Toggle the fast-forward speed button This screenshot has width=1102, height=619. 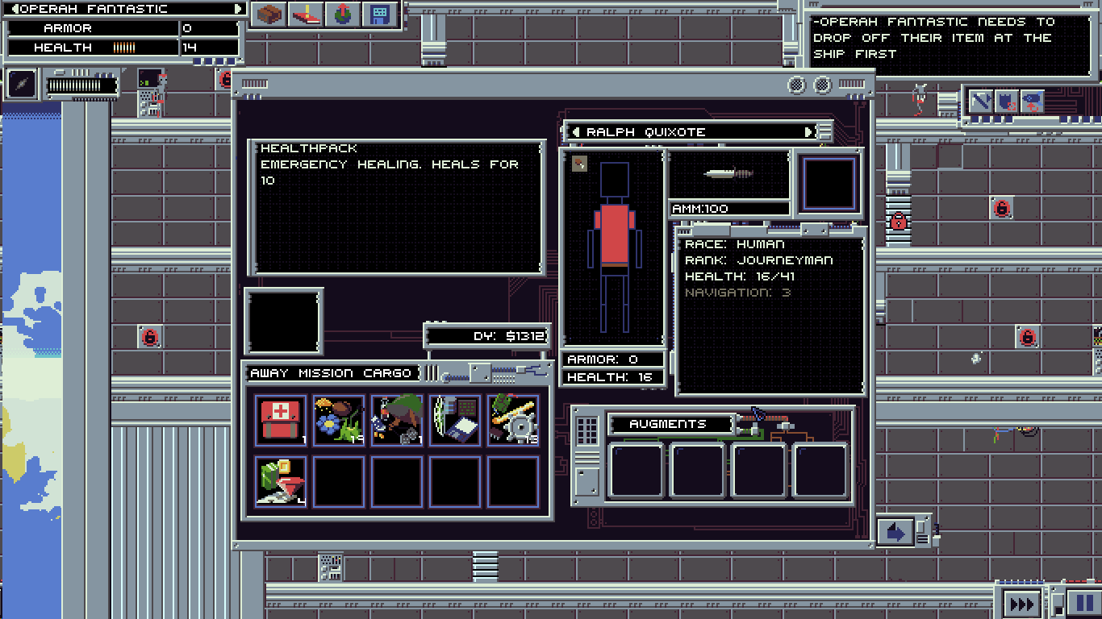tap(1021, 604)
